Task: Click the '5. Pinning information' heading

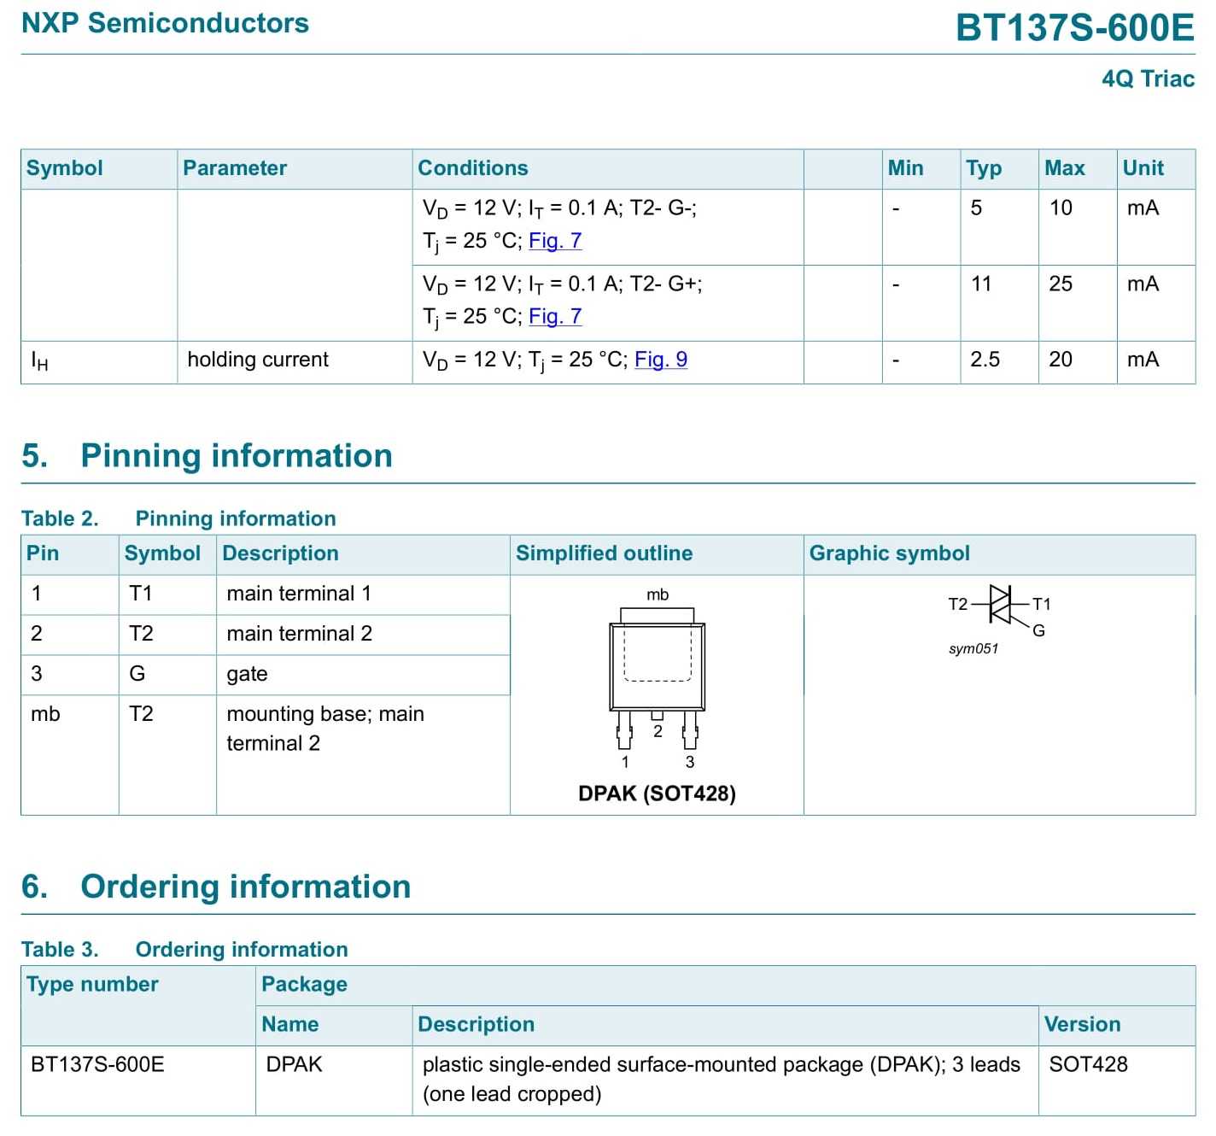Action: [x=207, y=455]
